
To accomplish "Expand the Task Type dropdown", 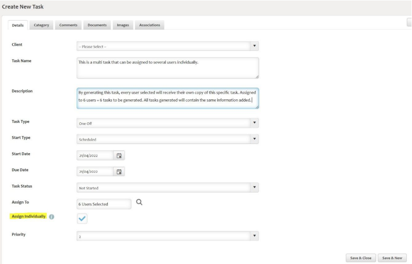I will [168, 123].
